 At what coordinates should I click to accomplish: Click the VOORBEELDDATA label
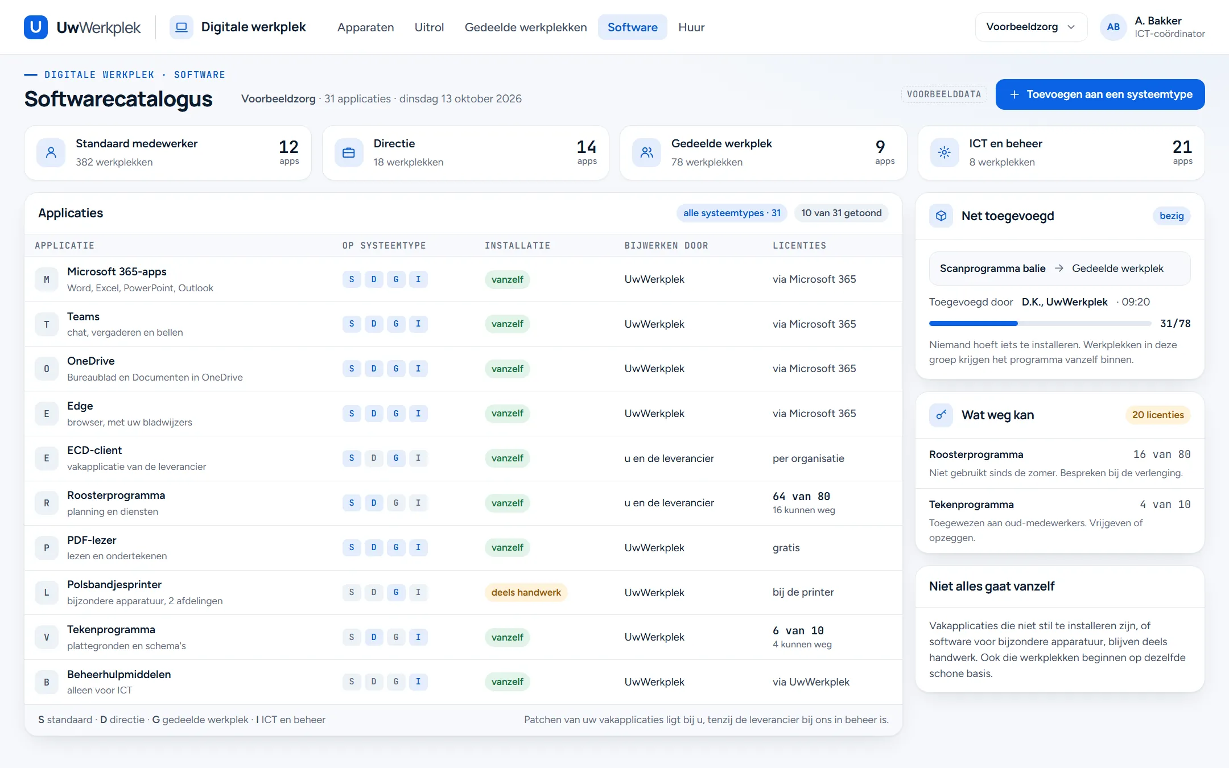click(944, 94)
